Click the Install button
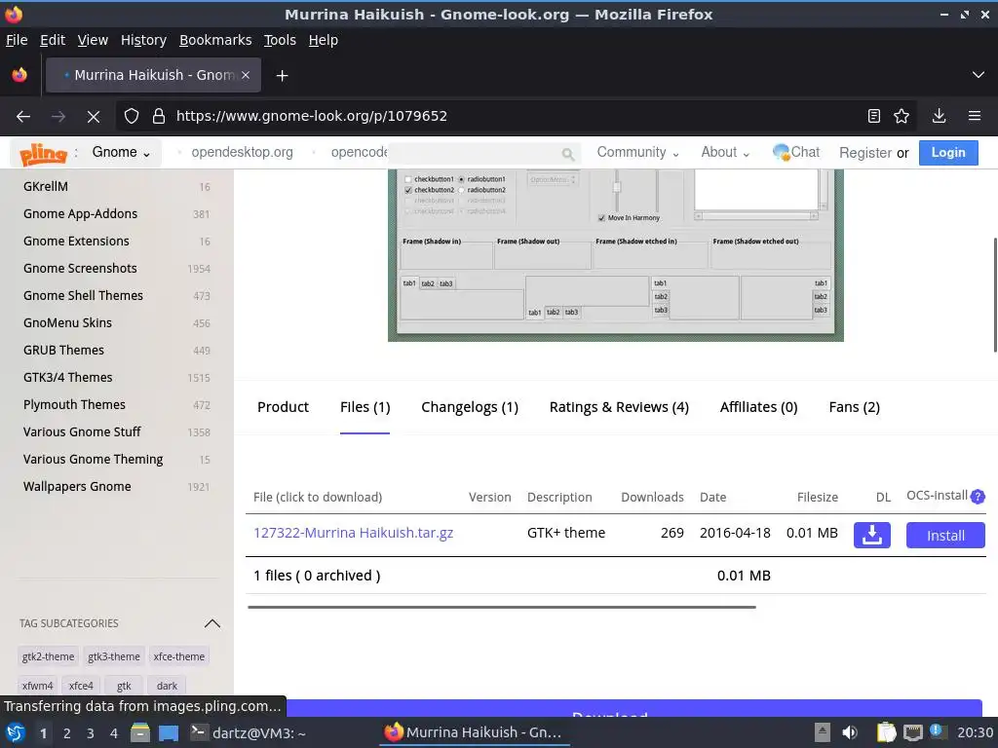The height and width of the screenshot is (748, 998). (945, 535)
